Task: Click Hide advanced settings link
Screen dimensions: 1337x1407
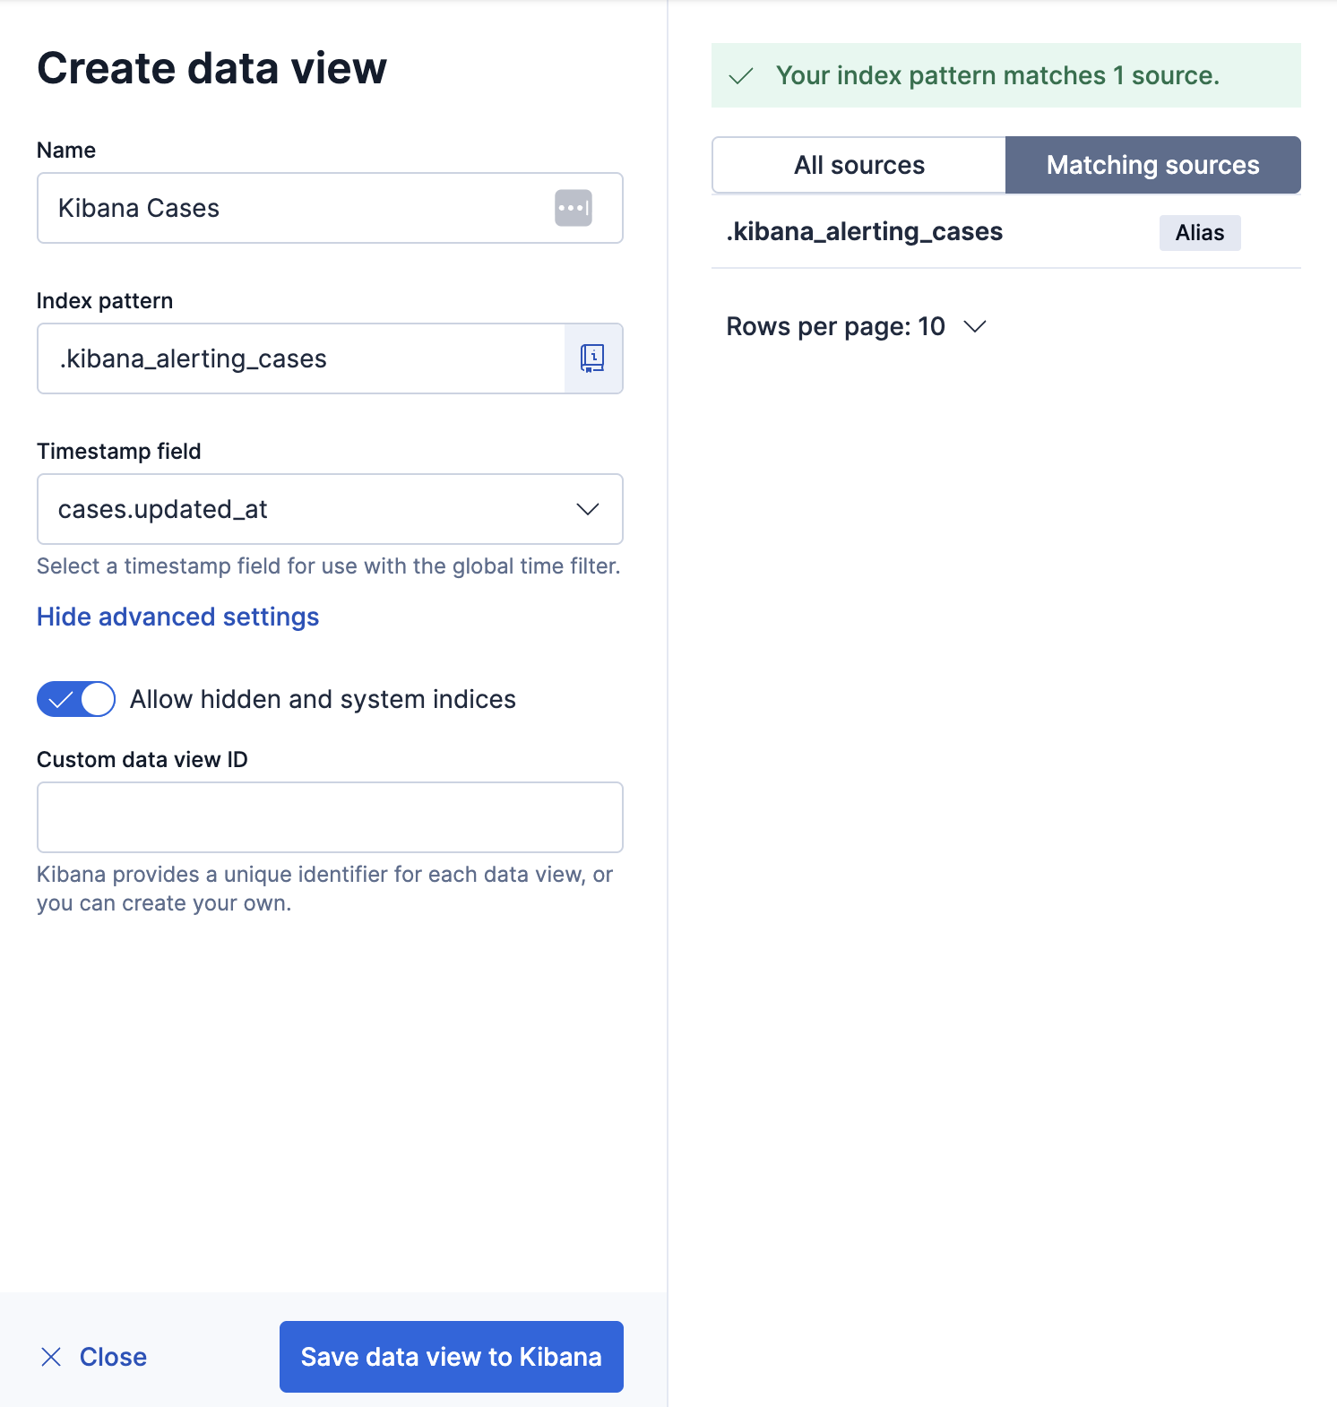Action: point(177,617)
